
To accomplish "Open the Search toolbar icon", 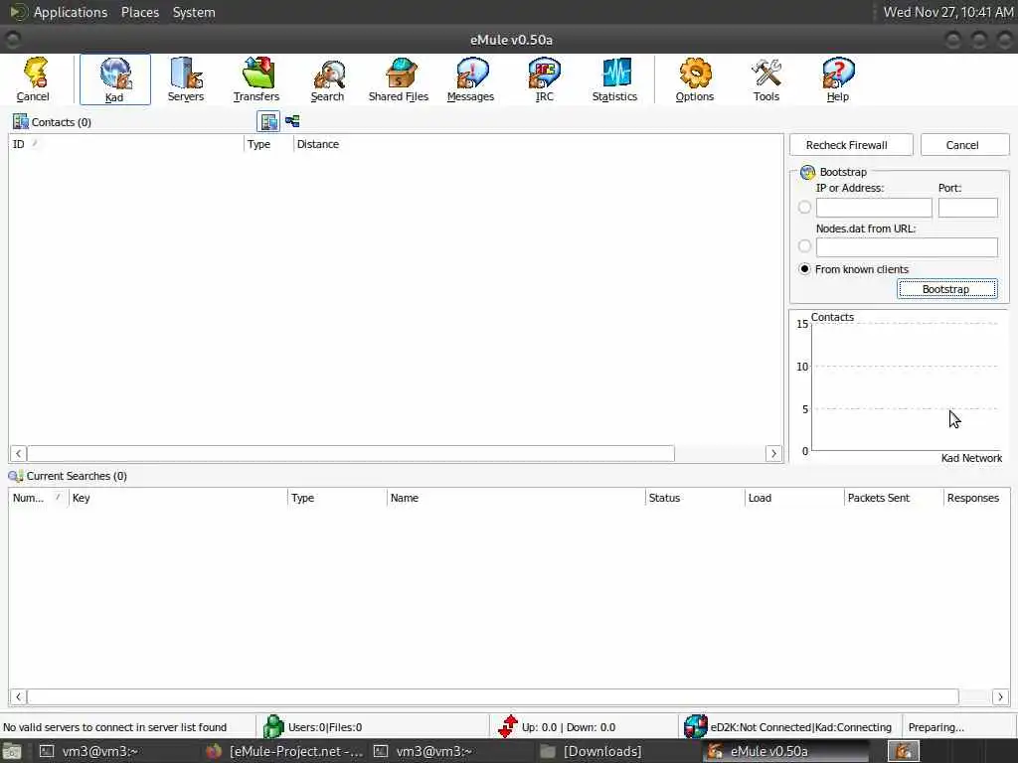I will click(327, 79).
